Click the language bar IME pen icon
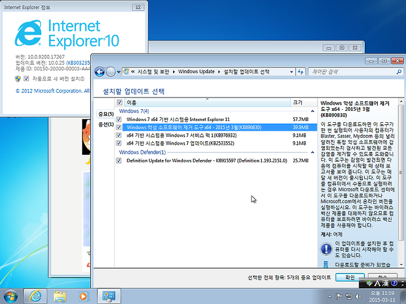 coord(369,284)
